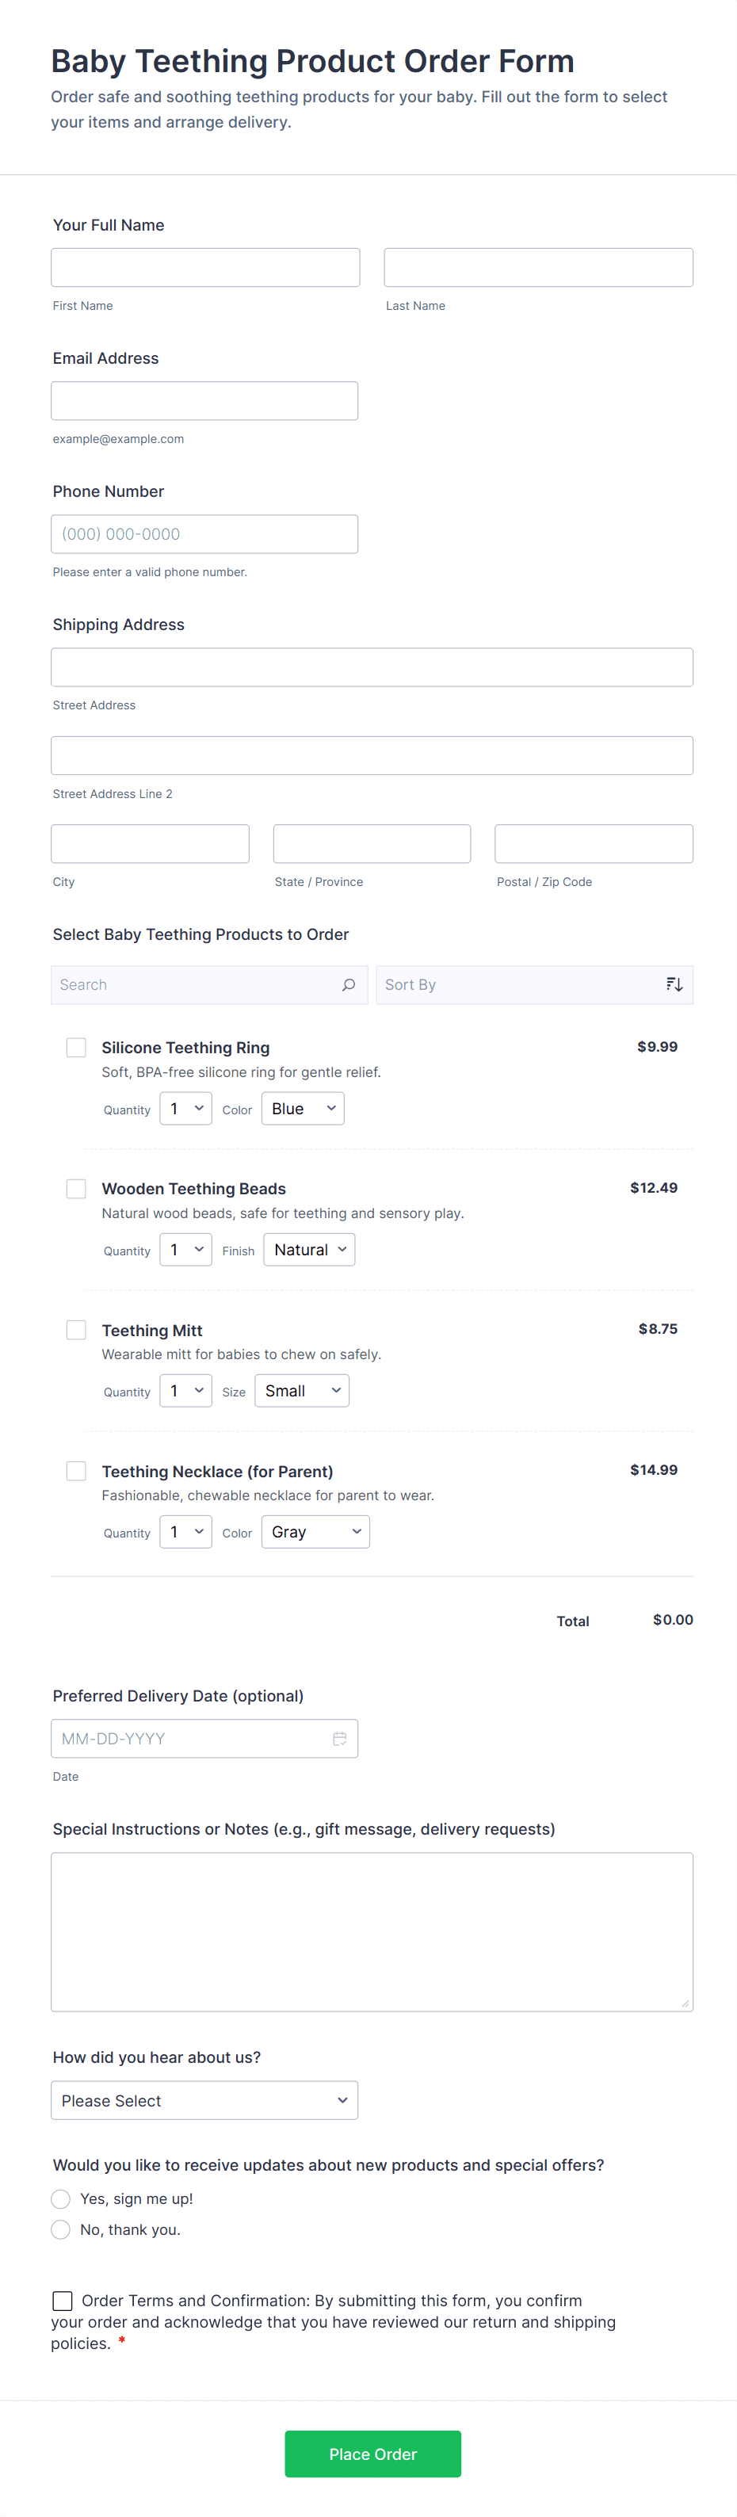The height and width of the screenshot is (2517, 737).
Task: Accept the Order Terms and Confirmation
Action: (x=63, y=2301)
